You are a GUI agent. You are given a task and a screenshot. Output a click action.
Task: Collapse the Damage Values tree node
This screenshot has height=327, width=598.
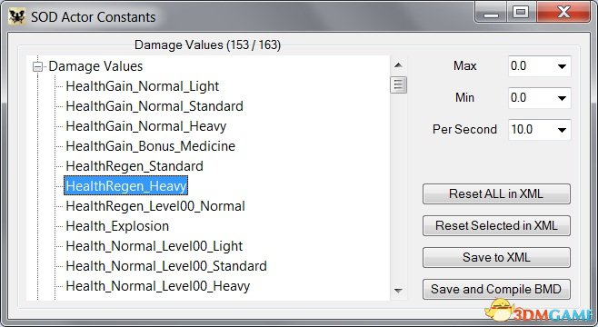tap(37, 66)
